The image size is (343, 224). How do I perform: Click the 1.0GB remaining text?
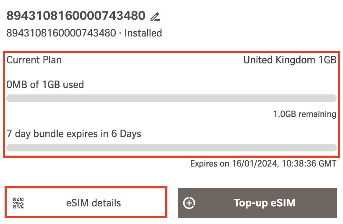tap(304, 114)
